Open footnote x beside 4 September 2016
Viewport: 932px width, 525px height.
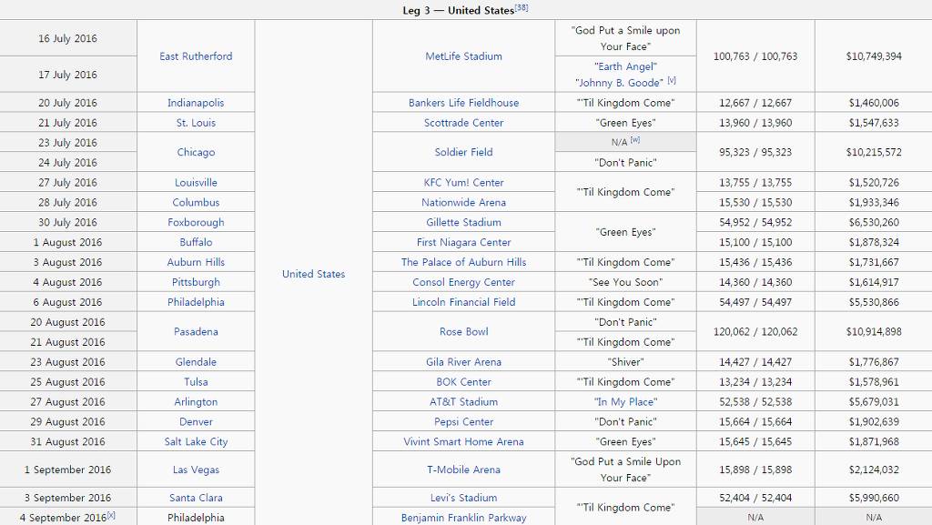pyautogui.click(x=111, y=516)
